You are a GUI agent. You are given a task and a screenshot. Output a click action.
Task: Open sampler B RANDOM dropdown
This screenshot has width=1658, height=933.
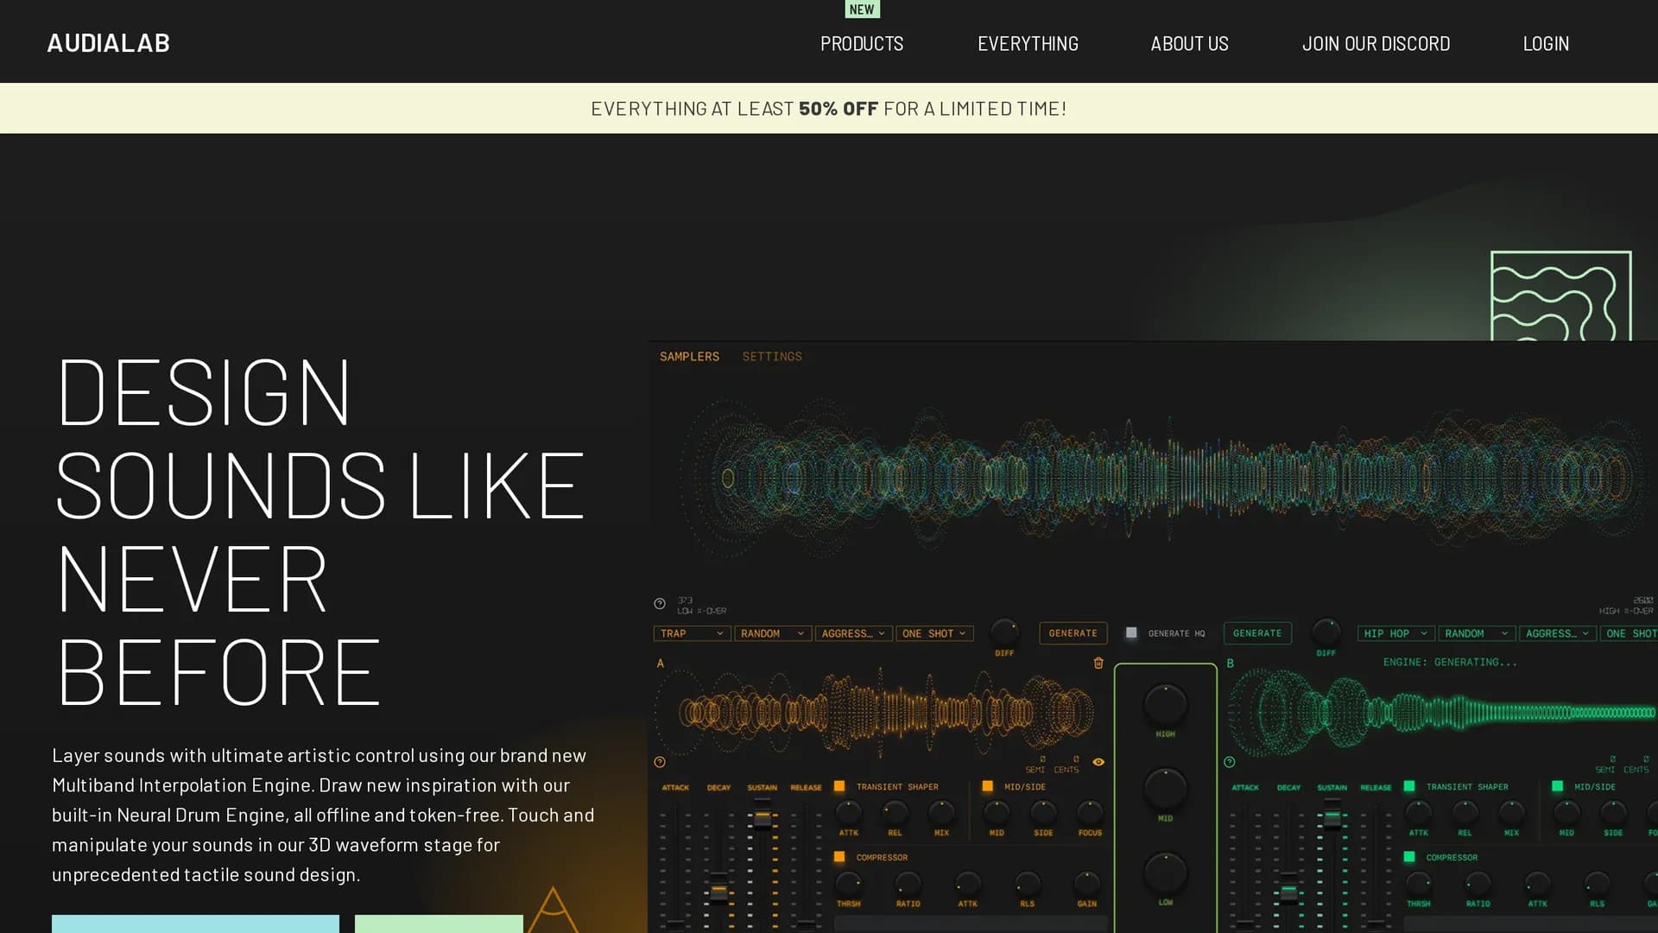[1477, 633]
